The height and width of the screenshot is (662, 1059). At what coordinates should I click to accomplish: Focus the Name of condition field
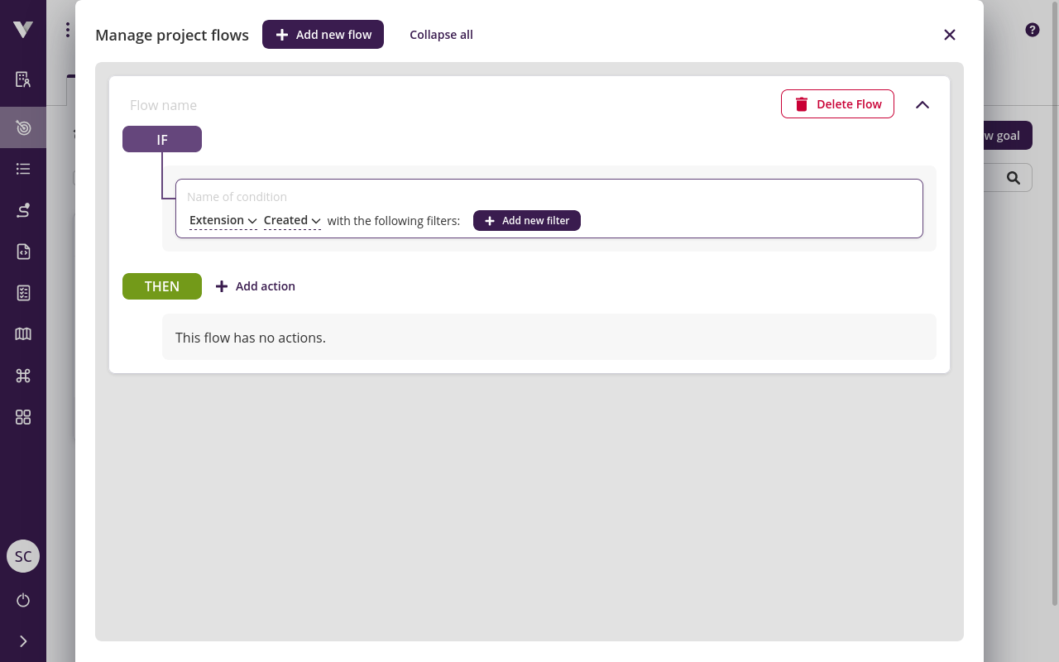point(549,197)
